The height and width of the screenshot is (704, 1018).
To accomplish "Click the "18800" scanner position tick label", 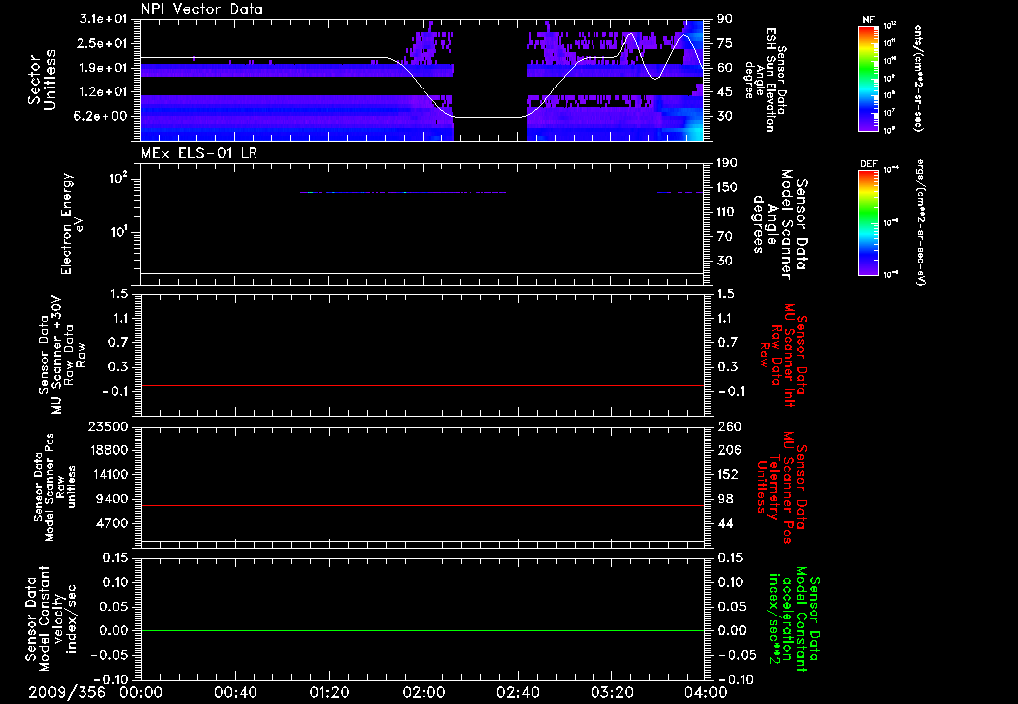I will pyautogui.click(x=108, y=450).
